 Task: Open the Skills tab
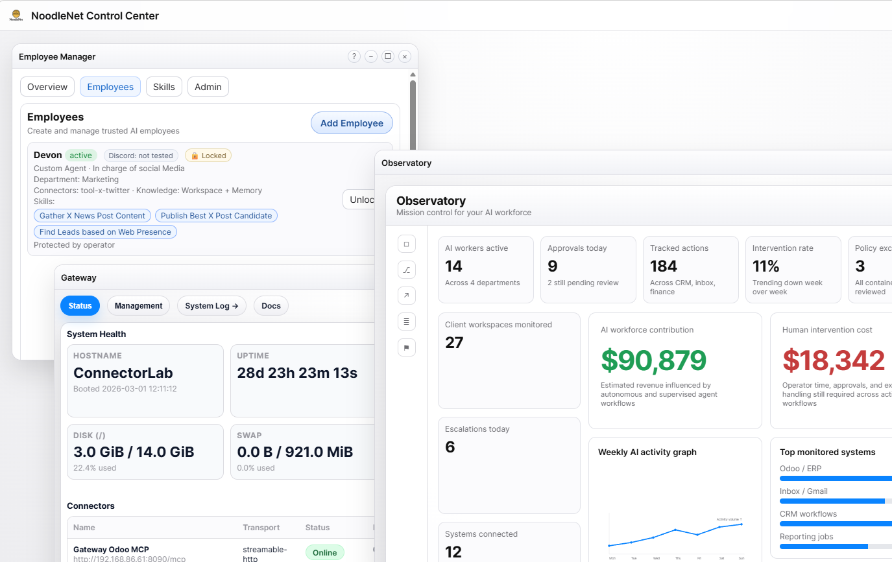pyautogui.click(x=164, y=87)
